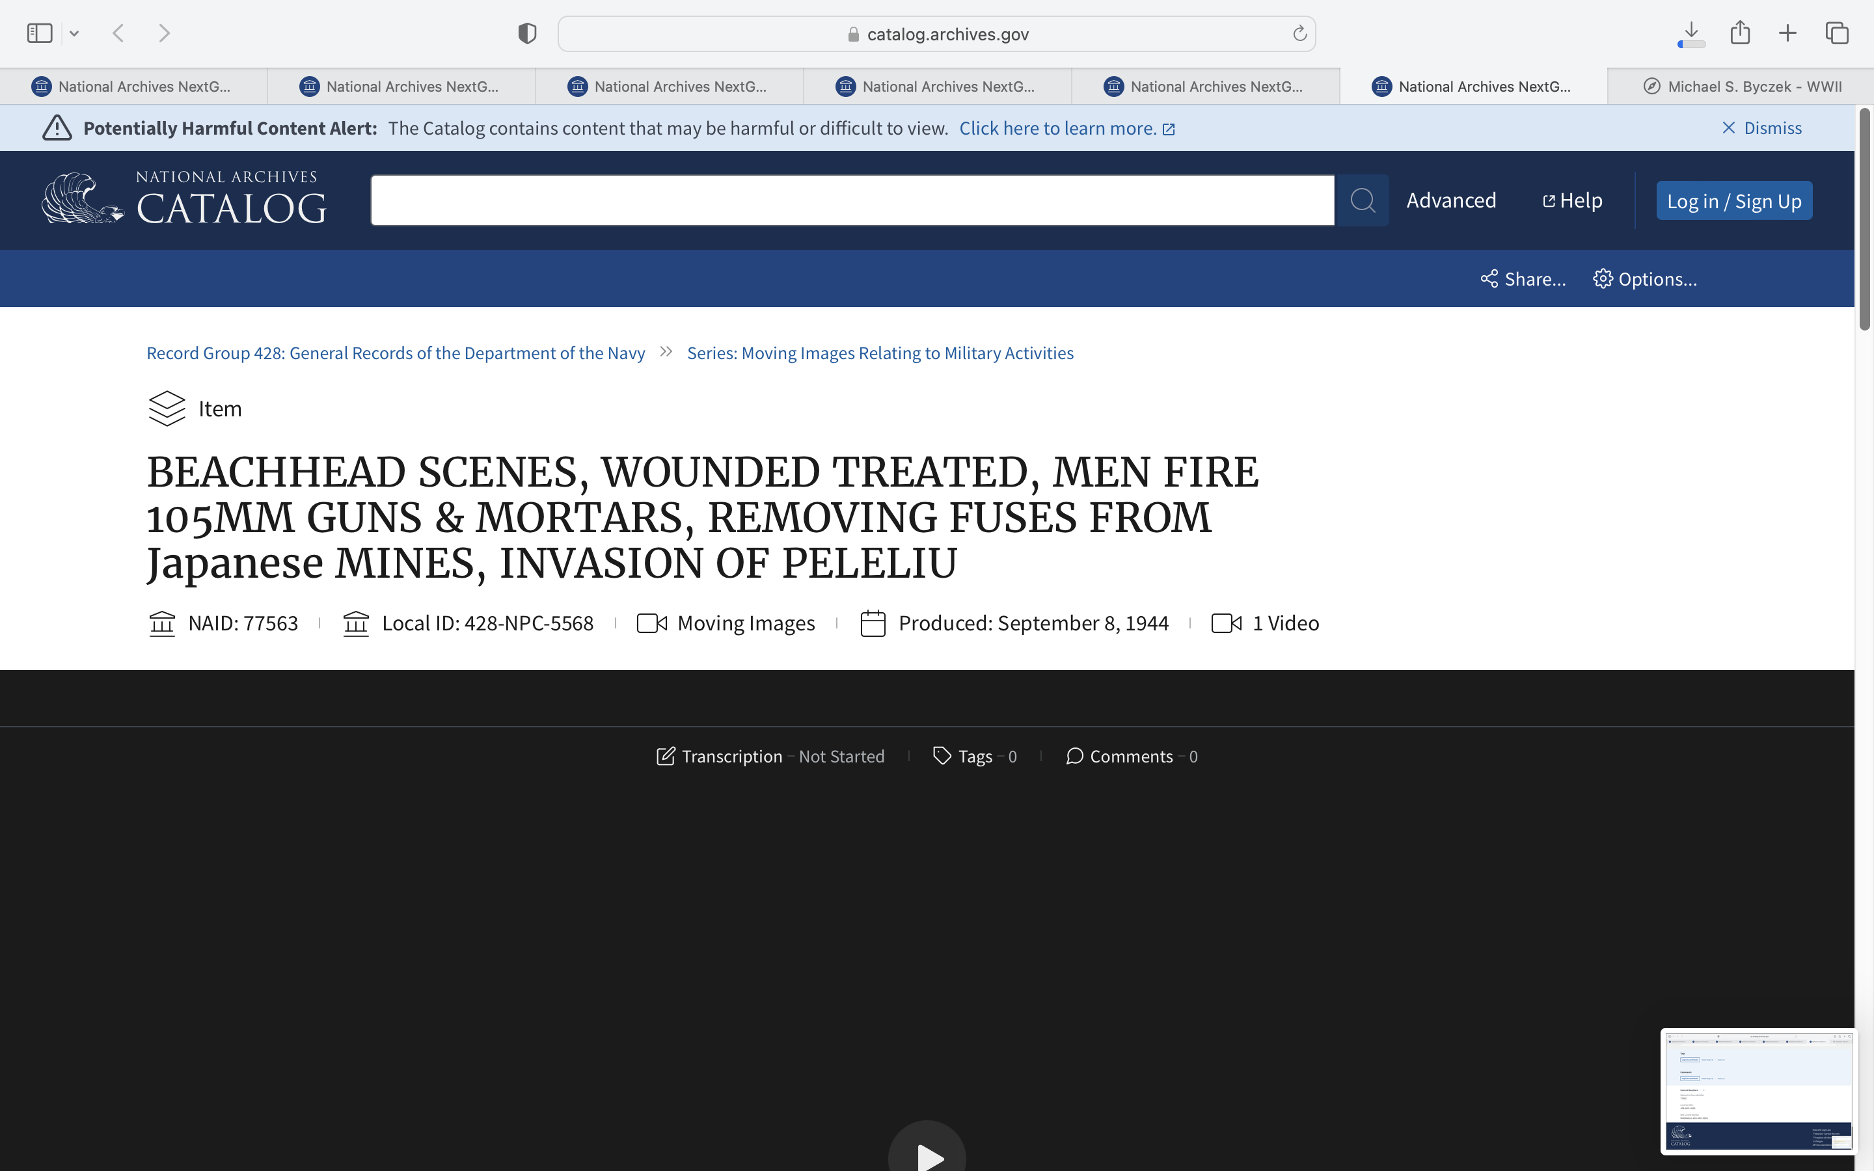This screenshot has width=1874, height=1171.
Task: Open the Safari share sheet icon
Action: pos(1740,33)
